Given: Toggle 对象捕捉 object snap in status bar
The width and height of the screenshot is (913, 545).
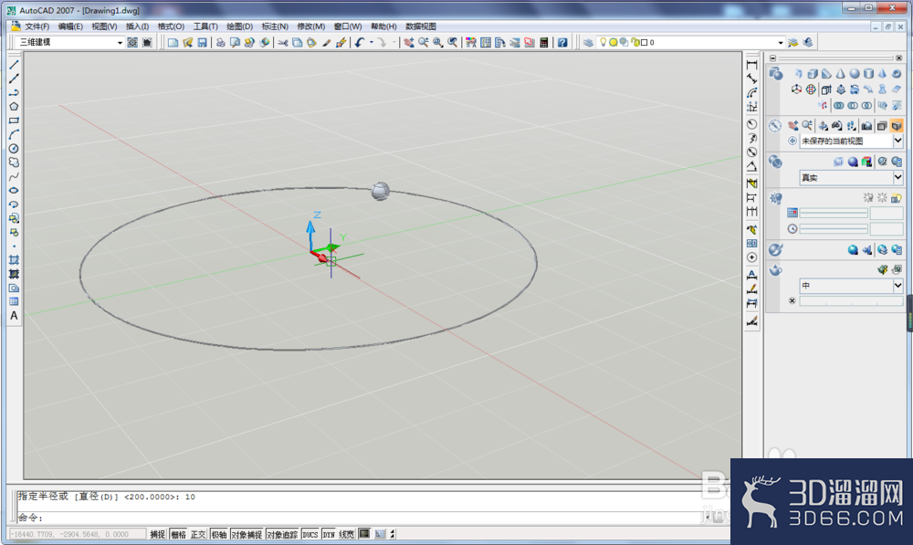Looking at the screenshot, I should (247, 534).
